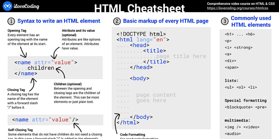The width and height of the screenshot is (279, 139).
Task: Click the <img /> element entry
Action: click(233, 127)
